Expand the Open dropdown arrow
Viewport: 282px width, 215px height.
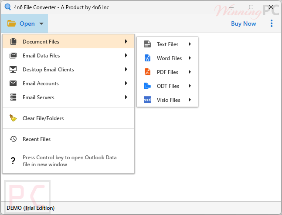point(41,24)
